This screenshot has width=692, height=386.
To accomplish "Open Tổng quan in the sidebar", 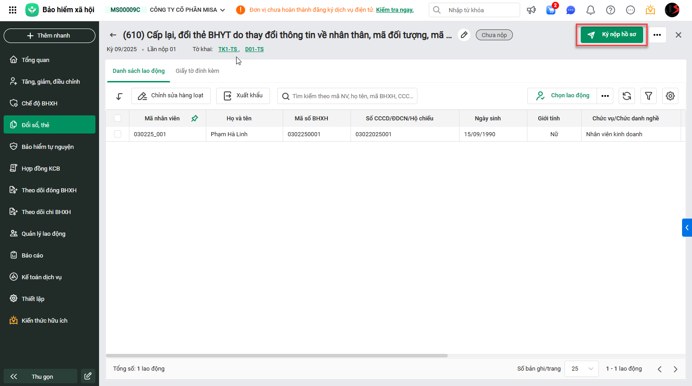I will point(50,60).
